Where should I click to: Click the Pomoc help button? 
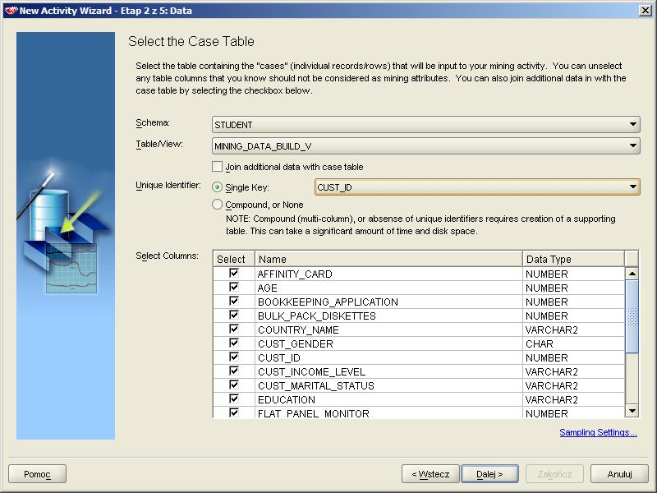coord(37,474)
